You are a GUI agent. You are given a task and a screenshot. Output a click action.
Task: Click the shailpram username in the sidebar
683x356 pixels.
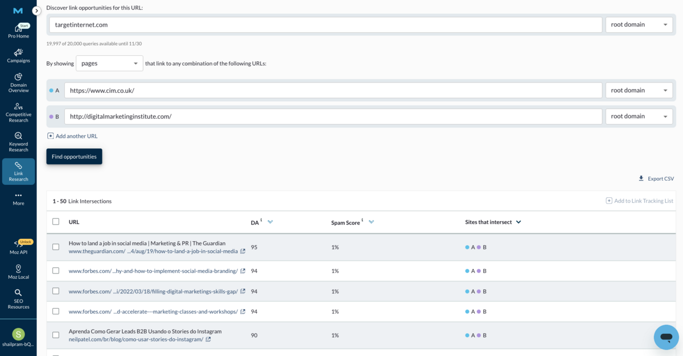18,345
